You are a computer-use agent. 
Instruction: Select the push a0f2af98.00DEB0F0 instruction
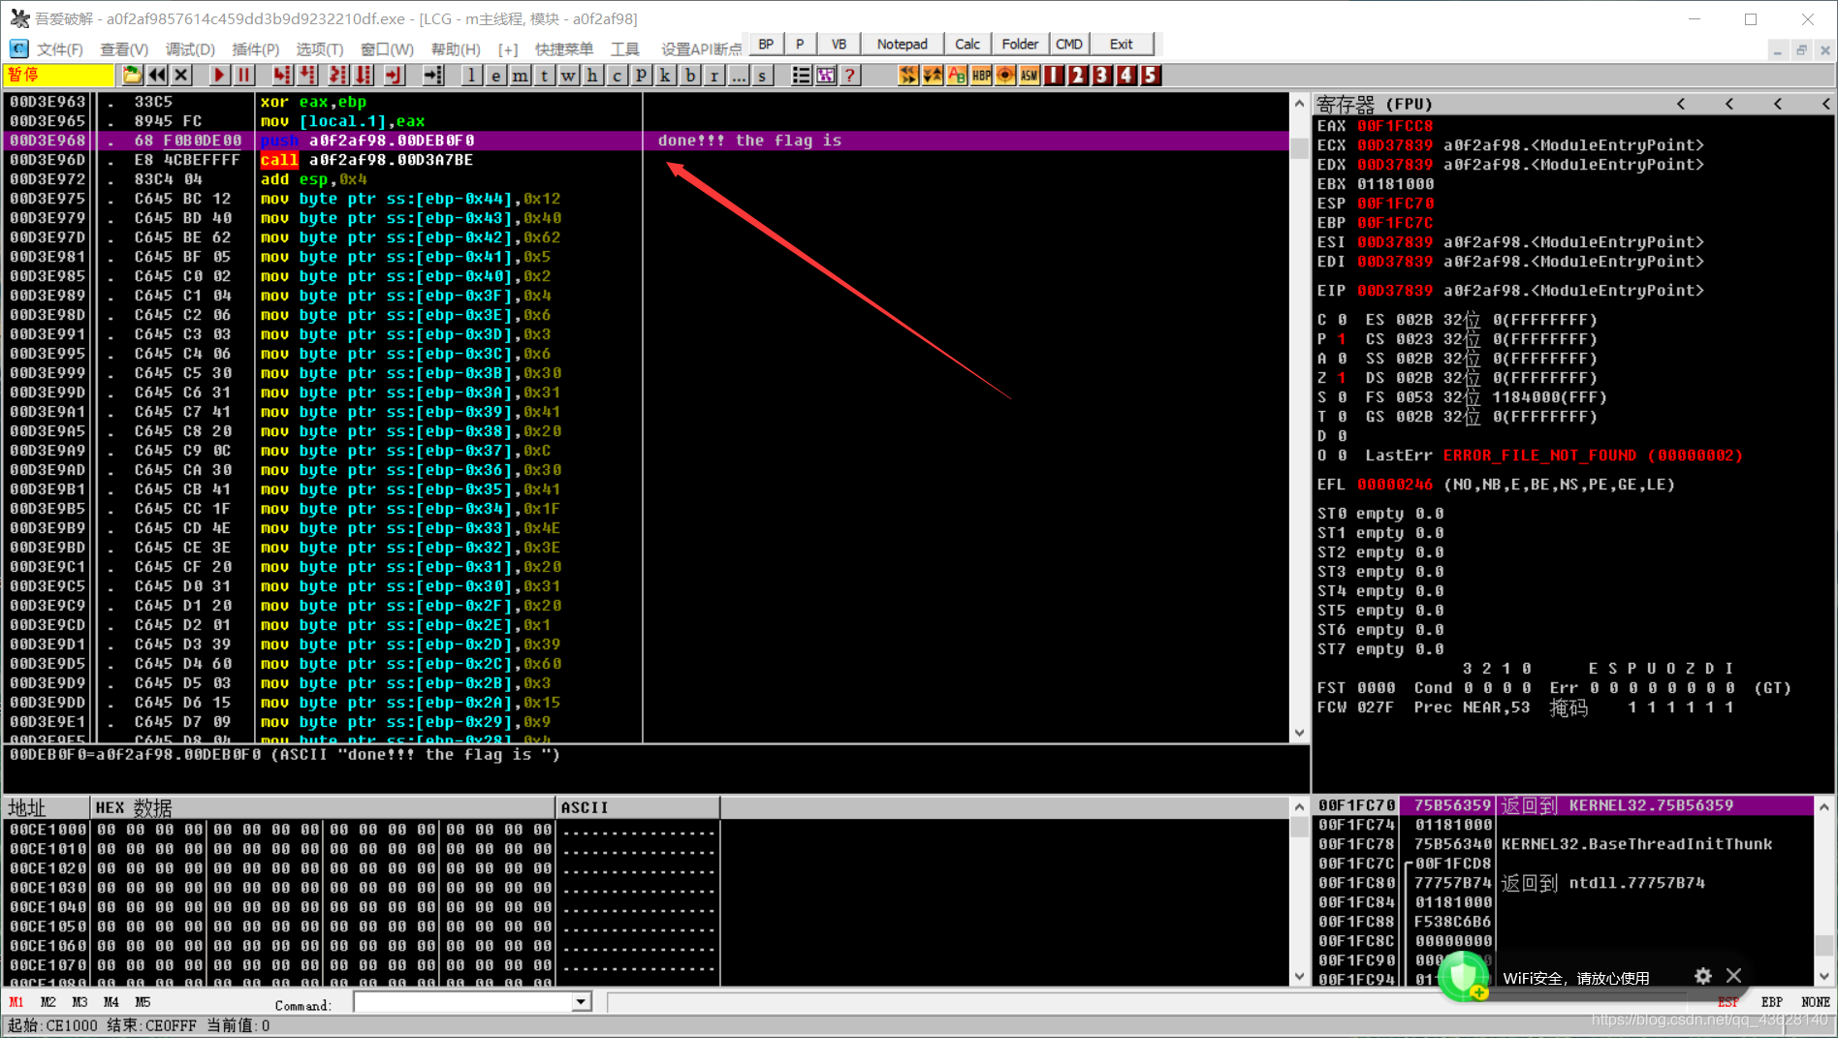(367, 141)
